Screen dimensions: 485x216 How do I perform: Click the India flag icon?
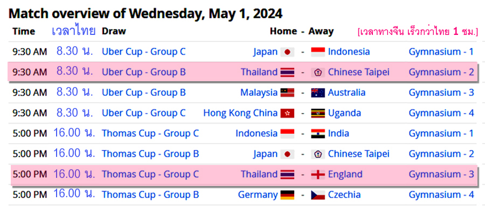pos(318,133)
